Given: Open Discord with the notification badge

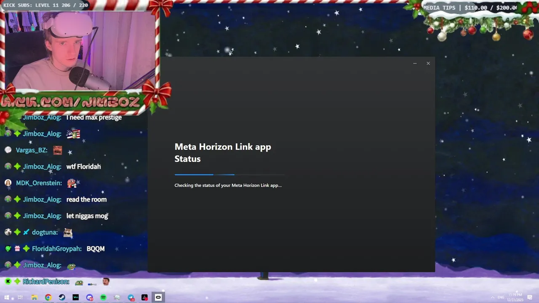Looking at the screenshot, I should (x=90, y=298).
